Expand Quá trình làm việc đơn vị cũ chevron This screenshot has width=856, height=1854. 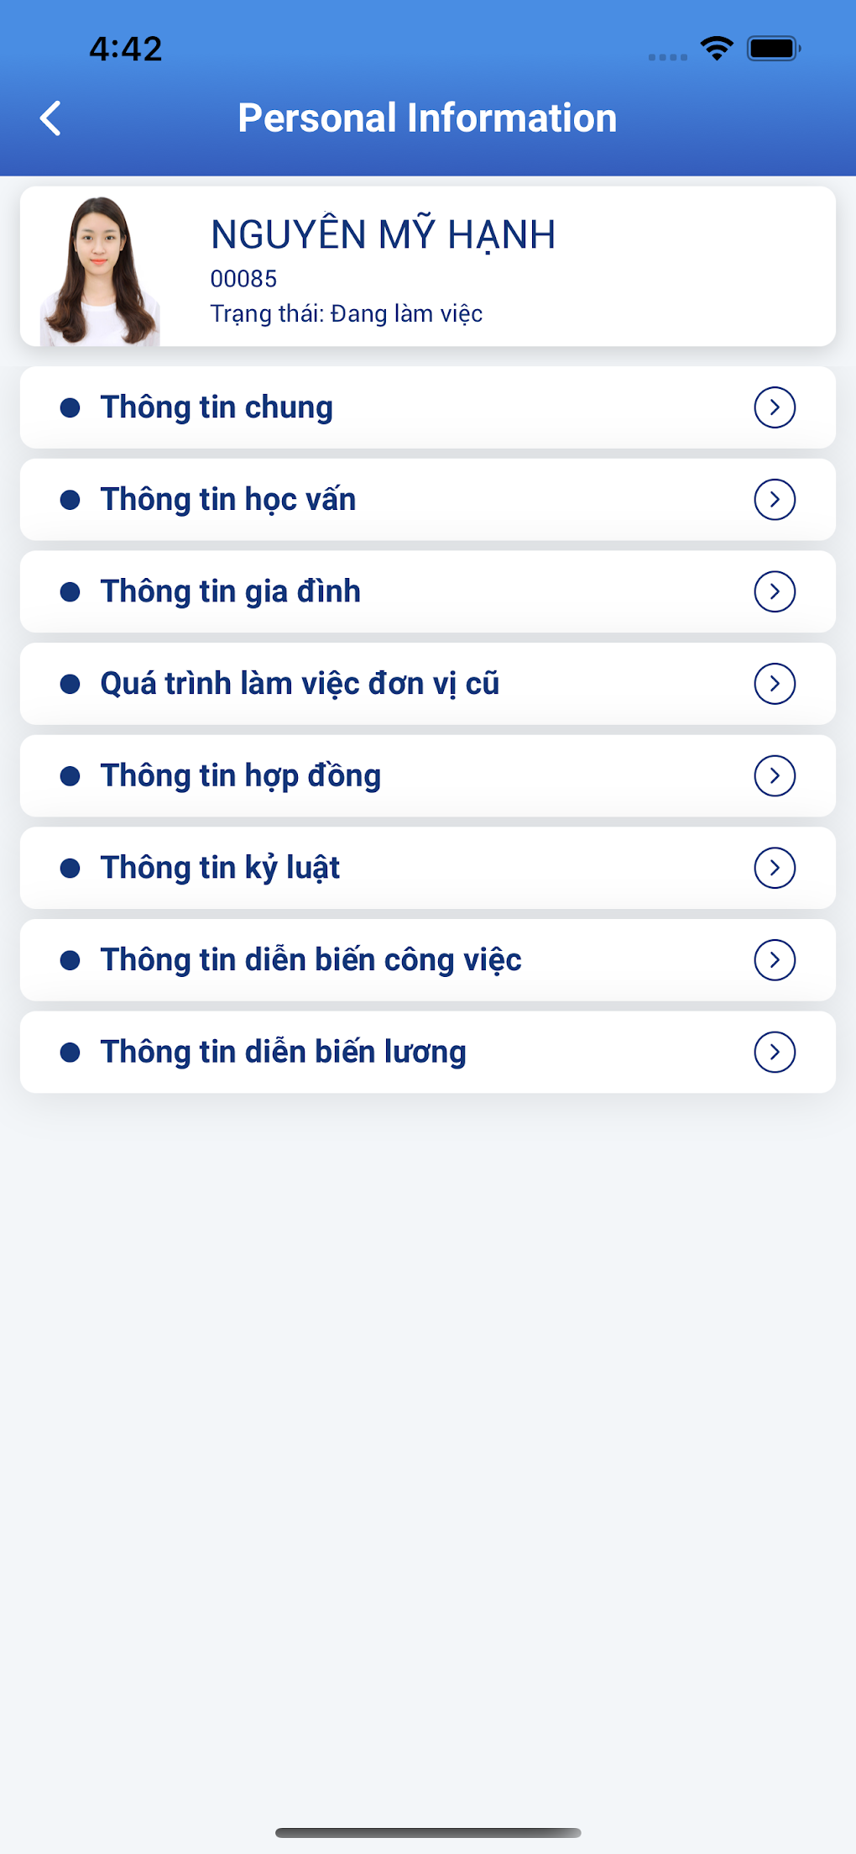pyautogui.click(x=775, y=685)
